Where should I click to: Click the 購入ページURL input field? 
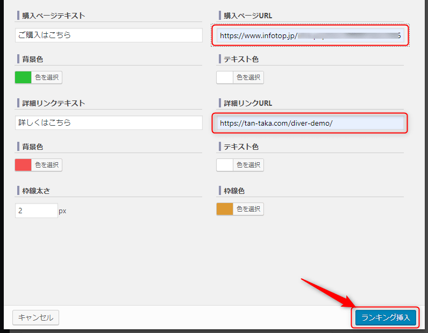click(x=310, y=35)
